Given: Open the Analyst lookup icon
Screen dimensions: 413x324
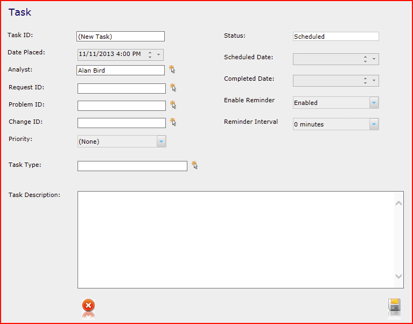Looking at the screenshot, I should (172, 69).
